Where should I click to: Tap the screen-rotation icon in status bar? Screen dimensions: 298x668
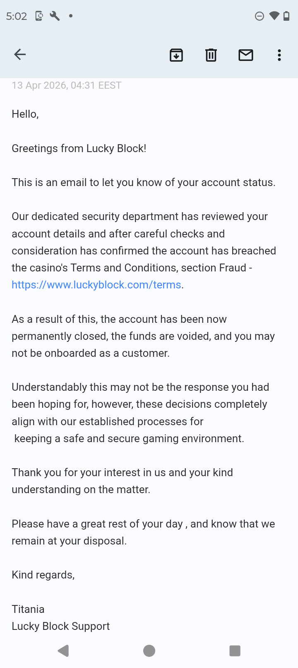[39, 16]
